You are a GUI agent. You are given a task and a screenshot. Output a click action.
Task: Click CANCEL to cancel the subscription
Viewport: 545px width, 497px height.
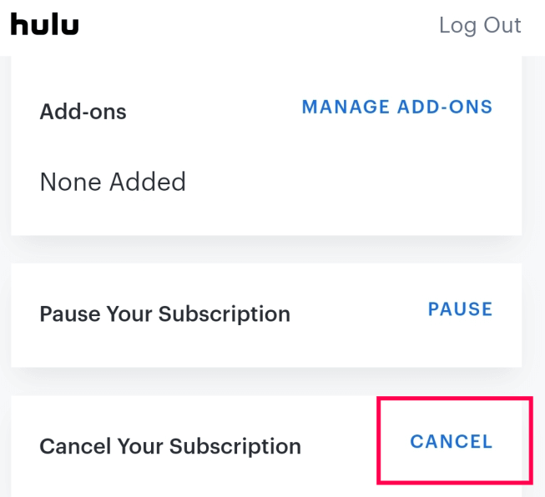click(452, 441)
